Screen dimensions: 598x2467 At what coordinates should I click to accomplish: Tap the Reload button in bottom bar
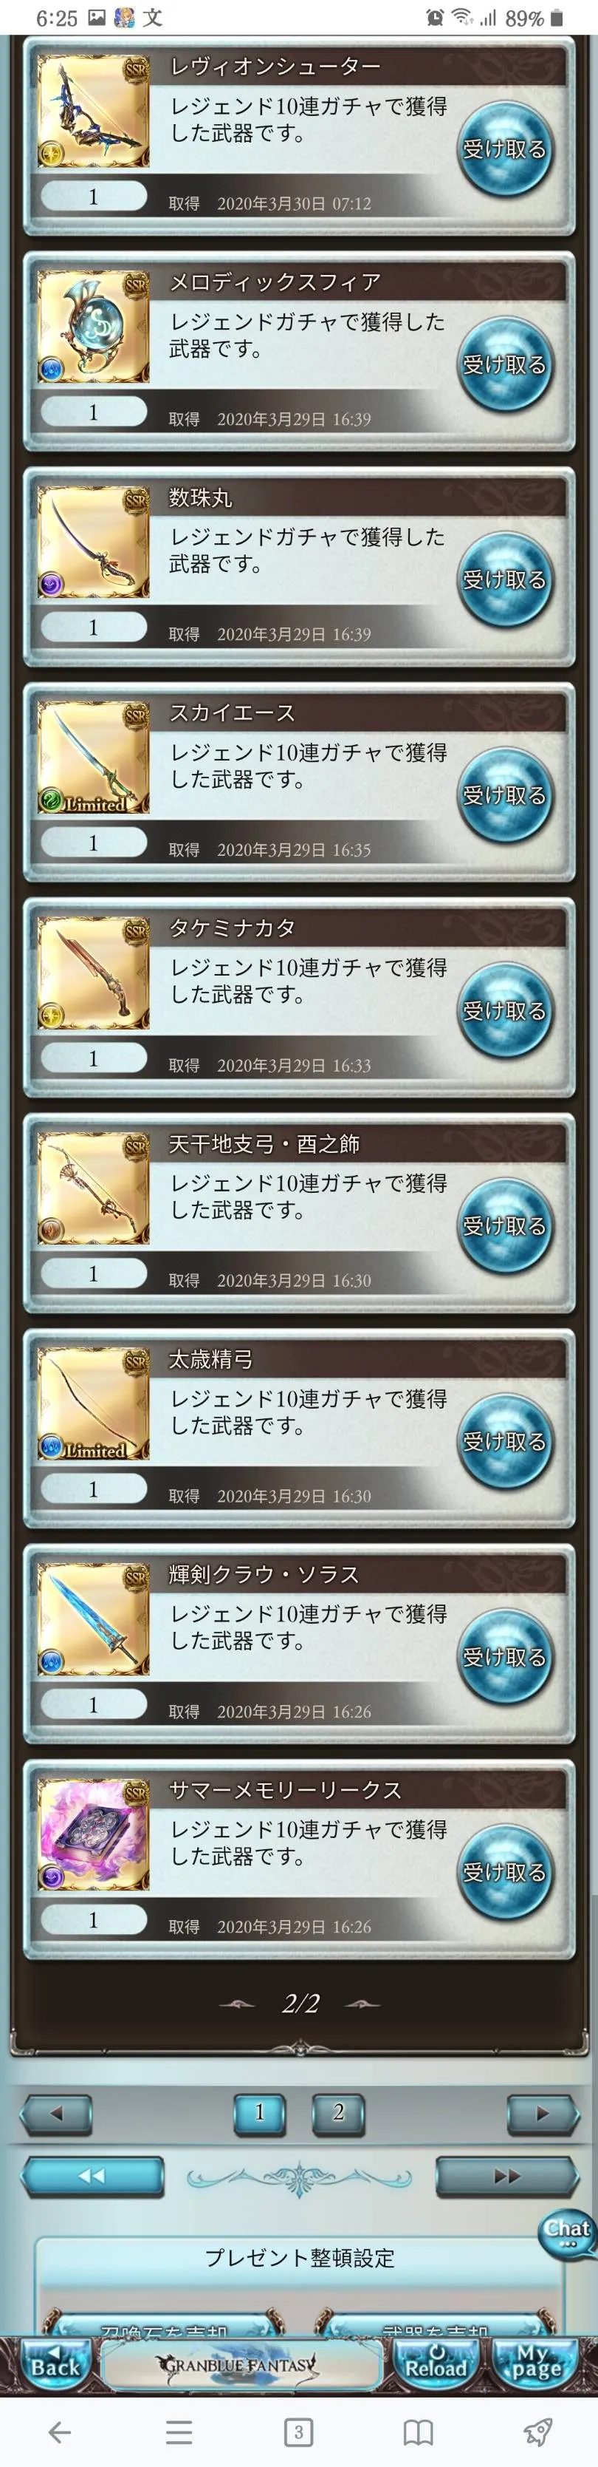click(436, 2361)
